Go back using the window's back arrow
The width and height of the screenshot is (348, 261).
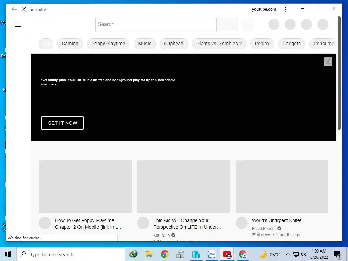14,9
